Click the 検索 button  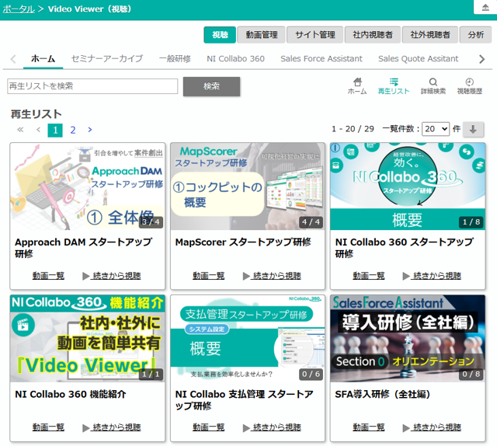tap(211, 86)
